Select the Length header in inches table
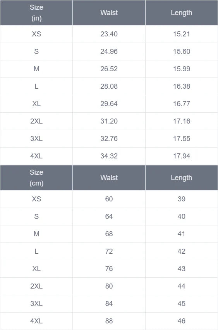Image resolution: width=218 pixels, height=330 pixels. pyautogui.click(x=181, y=13)
